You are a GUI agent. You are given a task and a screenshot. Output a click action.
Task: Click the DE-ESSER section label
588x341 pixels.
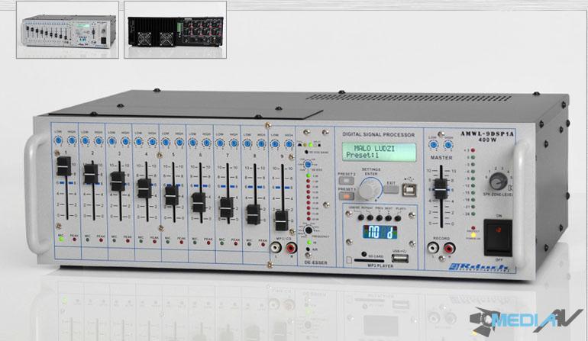tap(315, 262)
